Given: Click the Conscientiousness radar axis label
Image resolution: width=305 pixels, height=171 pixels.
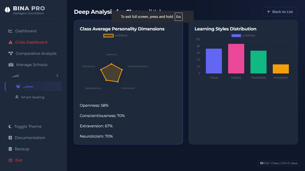Looking at the screenshot, I should (x=138, y=66).
